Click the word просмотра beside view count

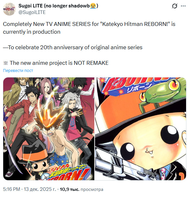coord(92,189)
